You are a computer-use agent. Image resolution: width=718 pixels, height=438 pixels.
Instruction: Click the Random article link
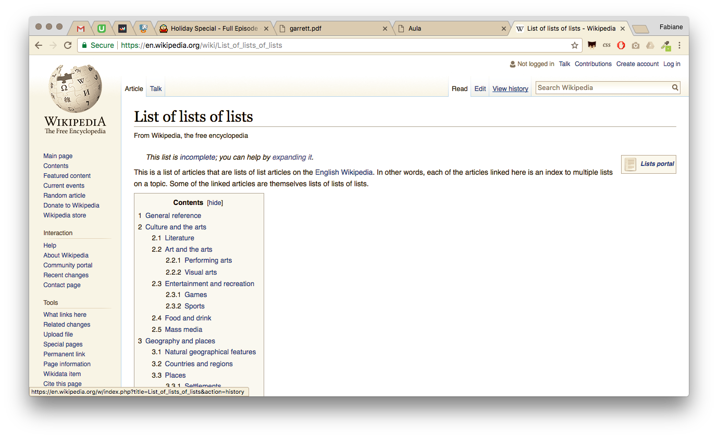(64, 196)
